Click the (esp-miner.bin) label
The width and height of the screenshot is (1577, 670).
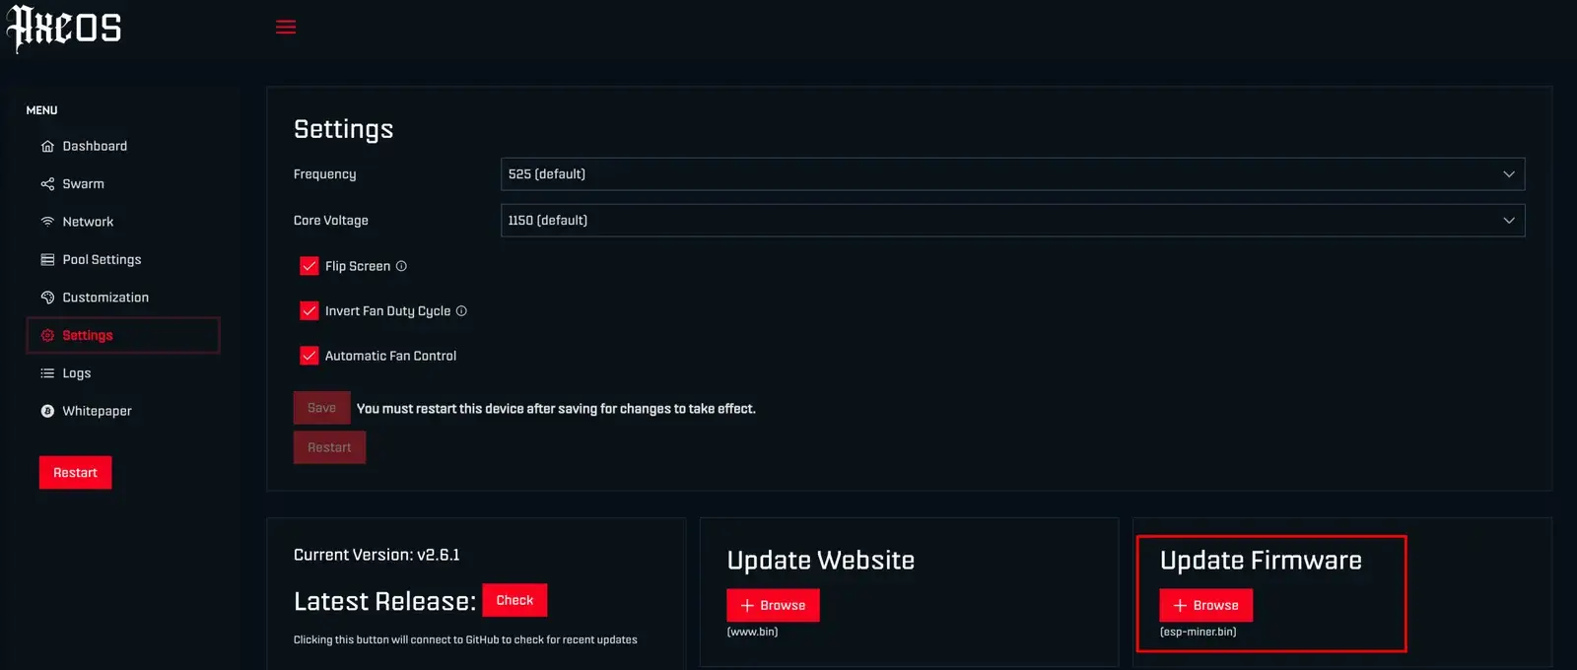[x=1198, y=633]
